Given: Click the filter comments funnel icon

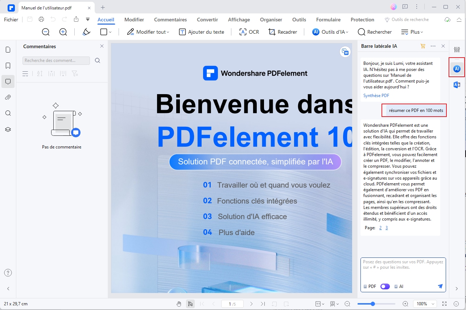Looking at the screenshot, I should pyautogui.click(x=75, y=74).
